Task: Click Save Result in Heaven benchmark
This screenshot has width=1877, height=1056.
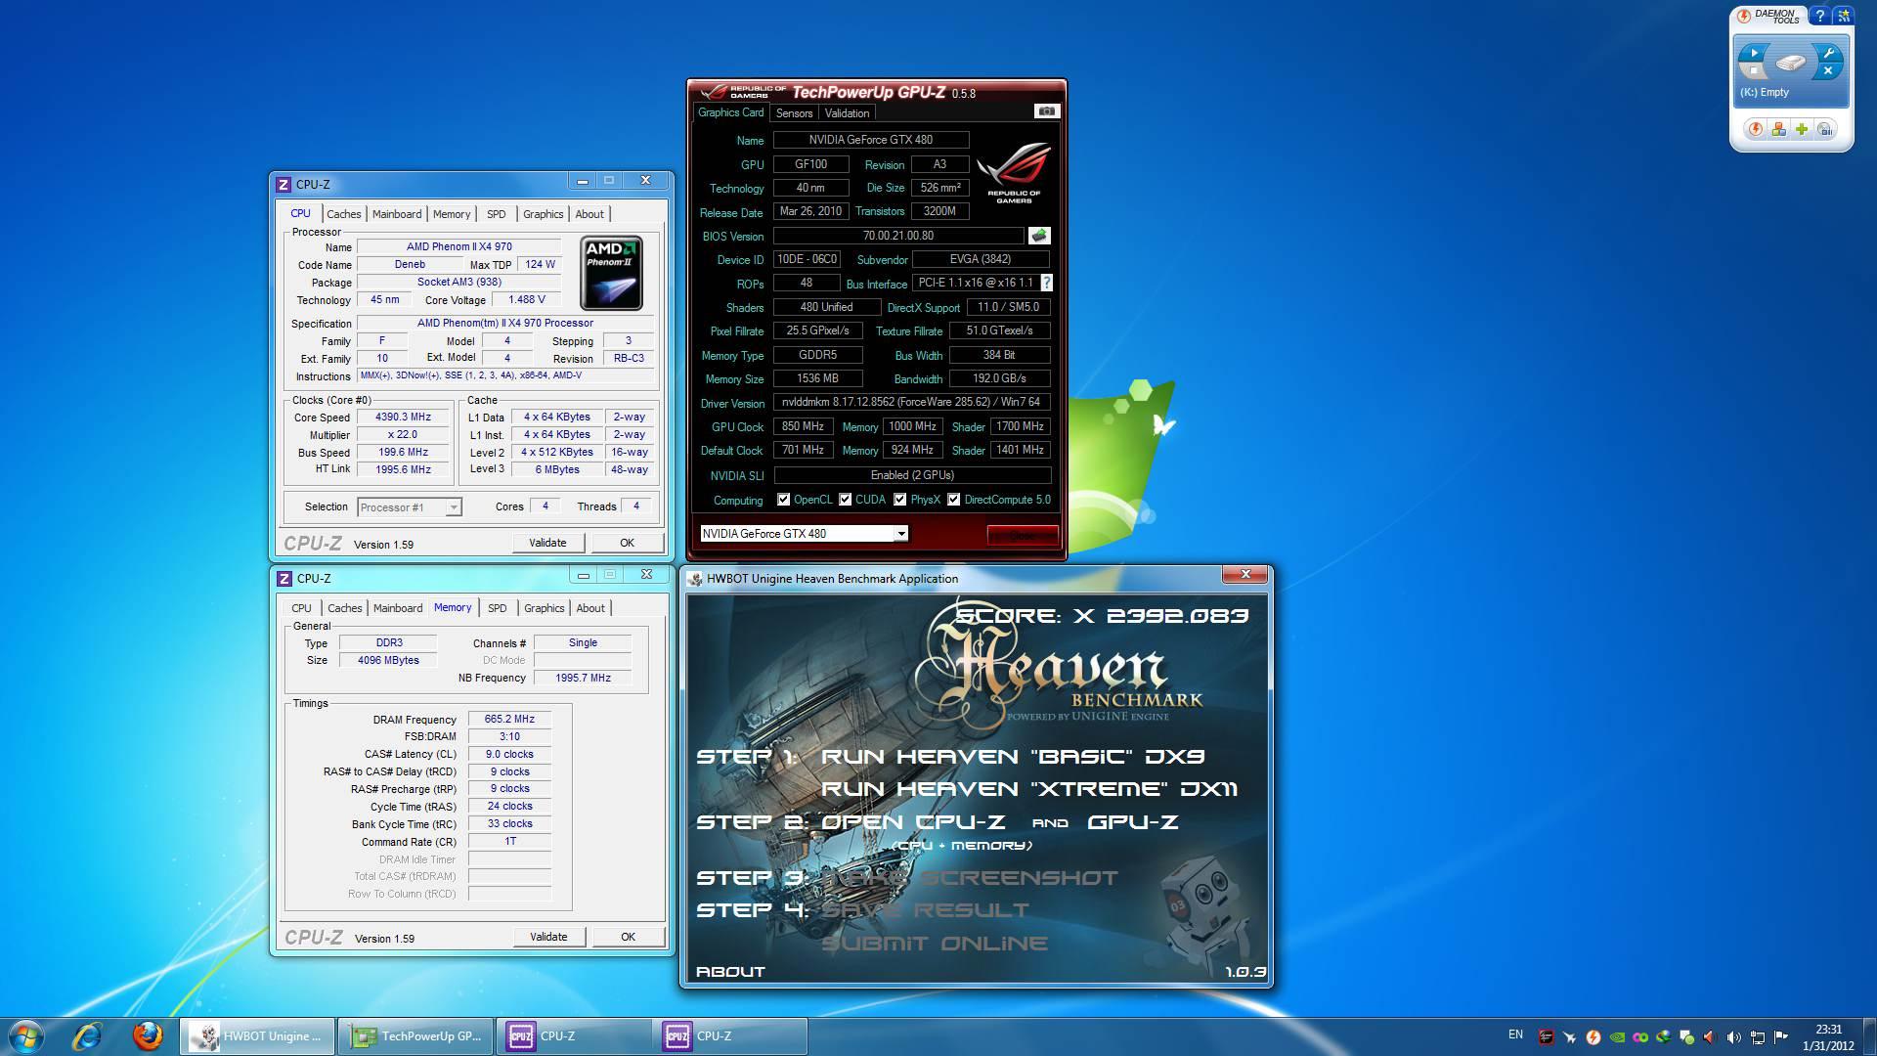Action: (x=926, y=910)
